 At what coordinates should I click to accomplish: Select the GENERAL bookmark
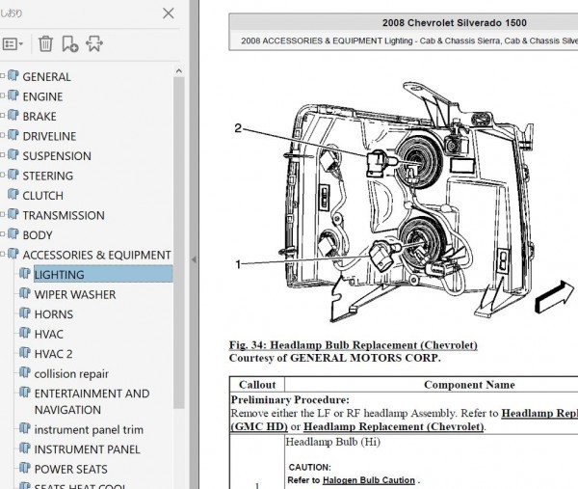tap(46, 77)
